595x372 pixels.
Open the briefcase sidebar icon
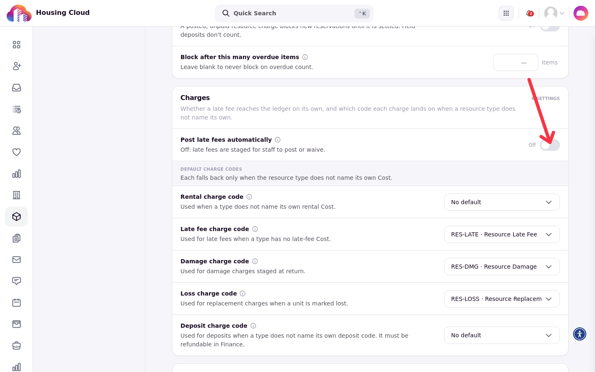point(17,346)
